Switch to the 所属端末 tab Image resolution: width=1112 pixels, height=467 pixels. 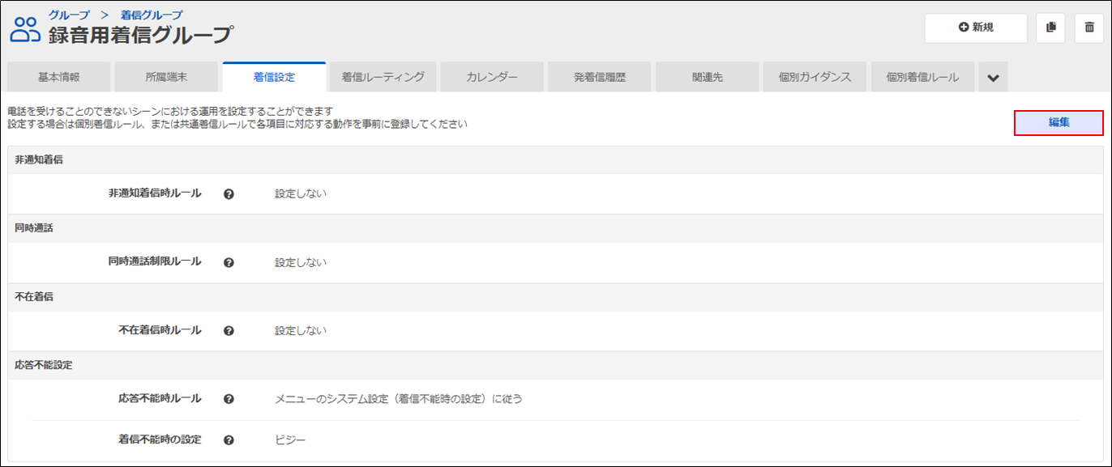click(x=166, y=78)
